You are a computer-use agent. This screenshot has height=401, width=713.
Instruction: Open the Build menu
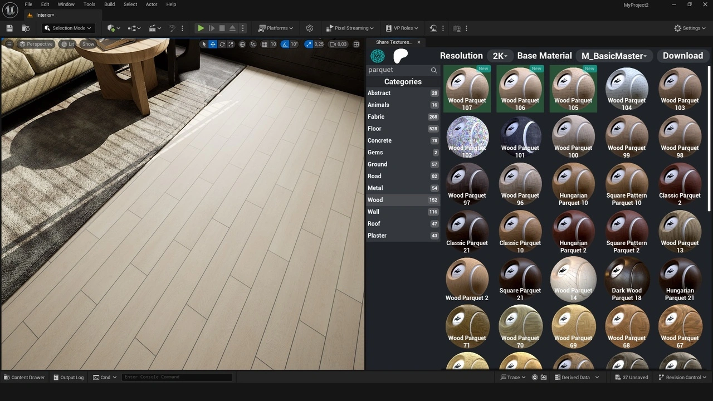point(109,4)
